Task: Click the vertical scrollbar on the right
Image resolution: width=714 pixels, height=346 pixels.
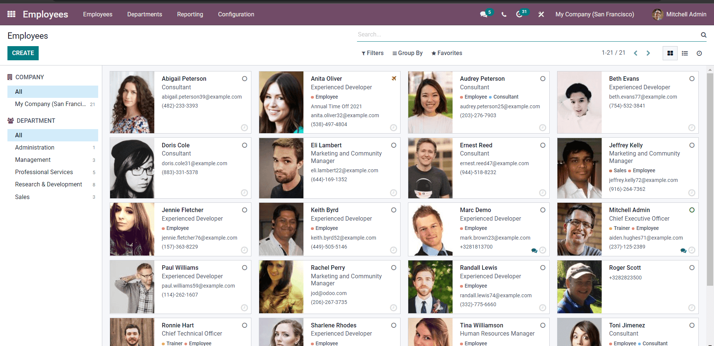Action: click(710, 179)
